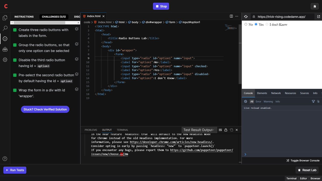
Task: Click the Stop button
Action: coord(161,6)
